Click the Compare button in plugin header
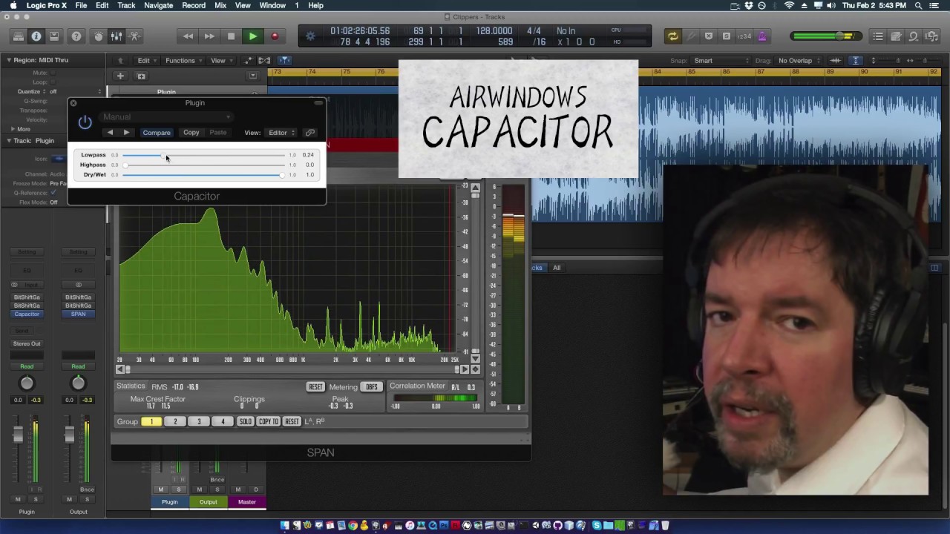The height and width of the screenshot is (534, 950). coord(157,133)
